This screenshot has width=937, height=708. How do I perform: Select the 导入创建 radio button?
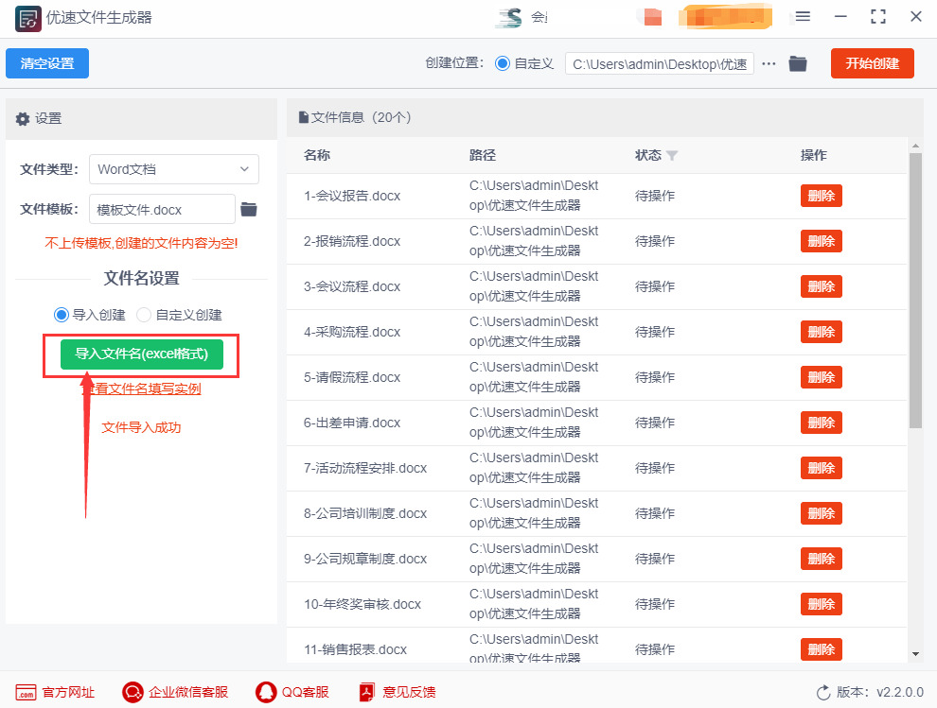pyautogui.click(x=61, y=315)
